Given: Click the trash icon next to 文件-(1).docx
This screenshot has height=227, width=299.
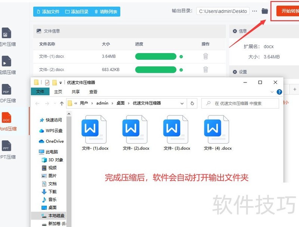Looking at the screenshot, I should pos(206,56).
